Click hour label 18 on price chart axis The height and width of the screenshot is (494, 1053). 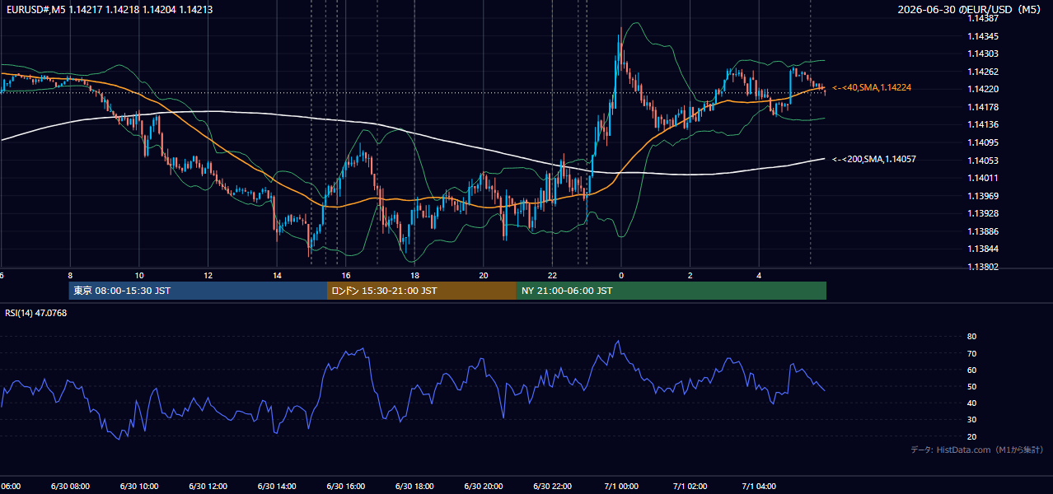click(414, 275)
